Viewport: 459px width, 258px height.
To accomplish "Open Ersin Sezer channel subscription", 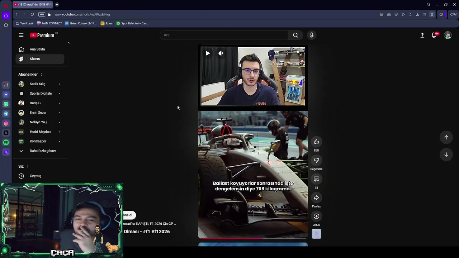I will pyautogui.click(x=40, y=113).
